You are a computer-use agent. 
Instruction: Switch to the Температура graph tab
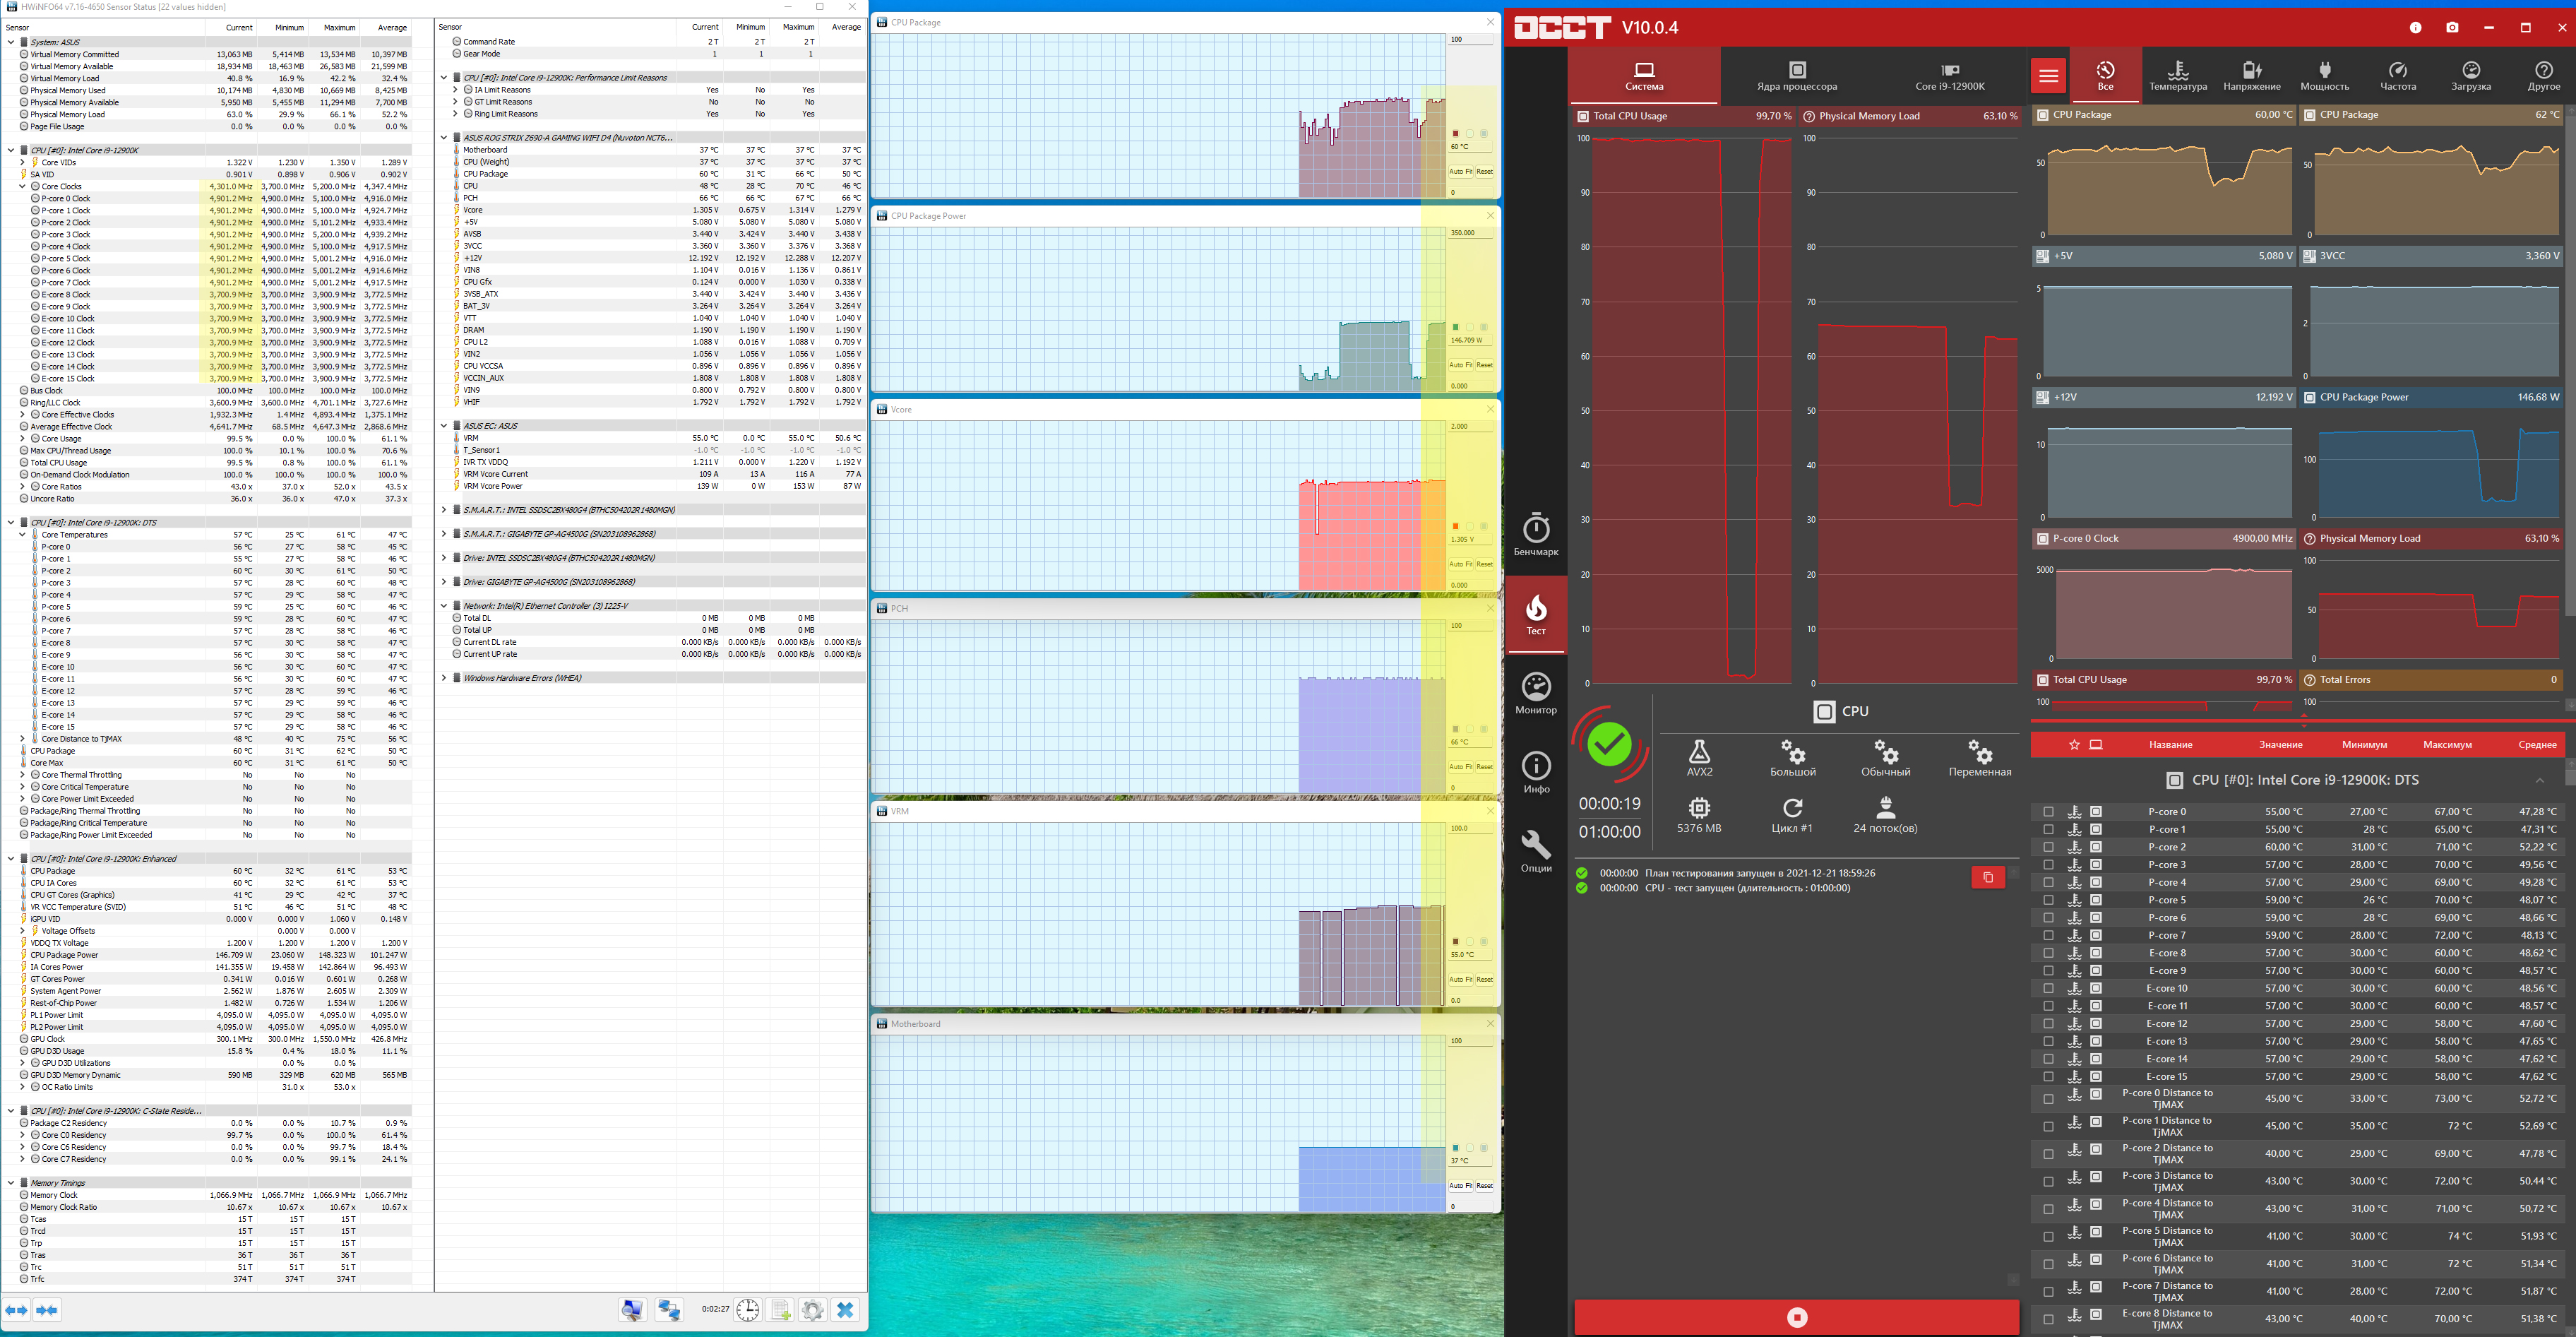point(2177,75)
